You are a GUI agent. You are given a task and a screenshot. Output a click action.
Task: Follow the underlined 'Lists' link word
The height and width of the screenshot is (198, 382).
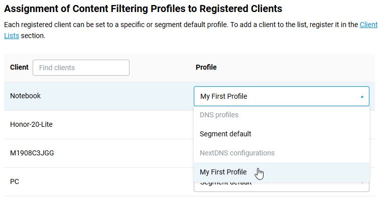click(x=12, y=36)
